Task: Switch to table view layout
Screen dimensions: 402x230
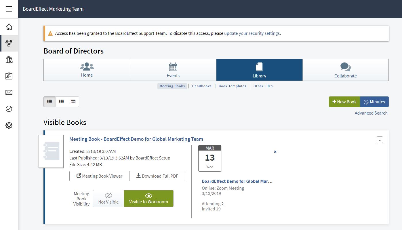Action: pyautogui.click(x=73, y=102)
